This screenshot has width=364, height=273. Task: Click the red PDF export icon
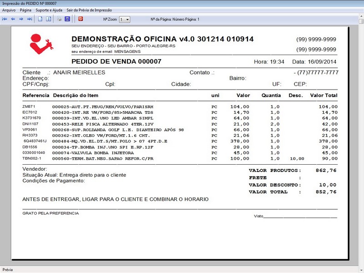point(81,18)
